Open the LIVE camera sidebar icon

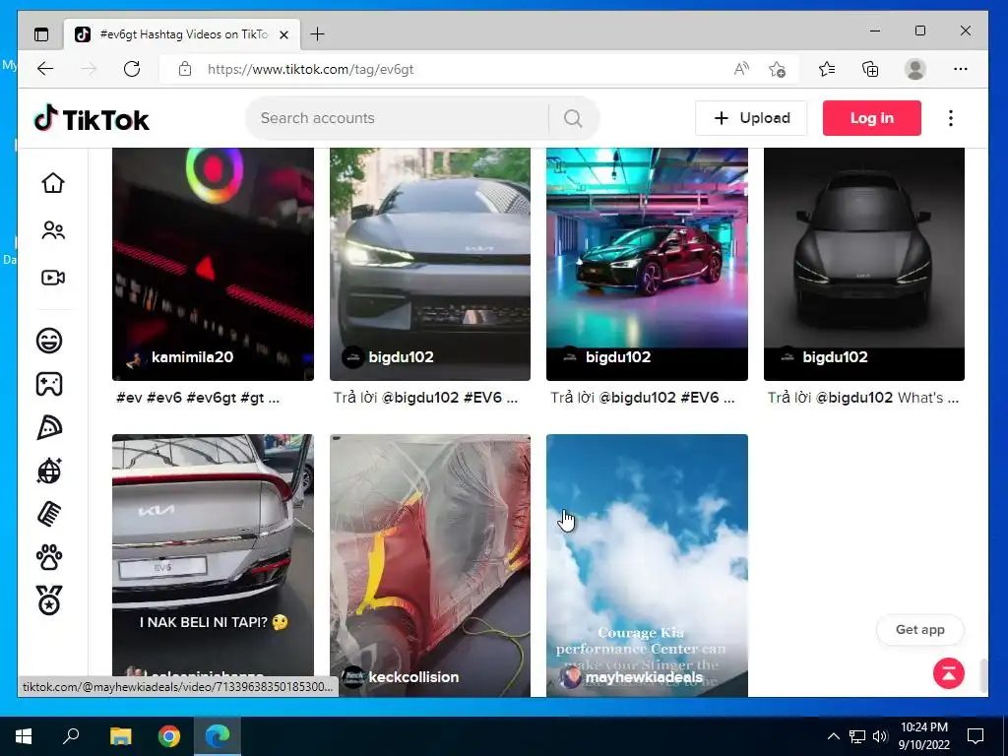(53, 278)
